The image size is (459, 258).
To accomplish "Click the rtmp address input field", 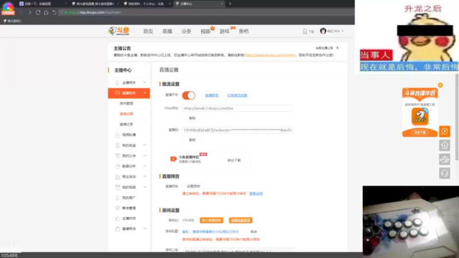I will pyautogui.click(x=238, y=108).
